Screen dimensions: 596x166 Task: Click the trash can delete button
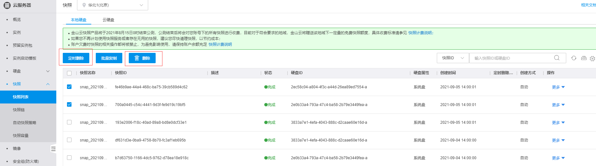point(142,58)
